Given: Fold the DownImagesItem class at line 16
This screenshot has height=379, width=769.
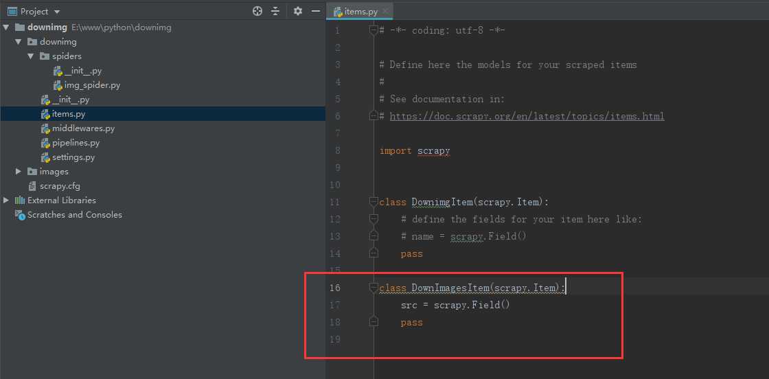Looking at the screenshot, I should [374, 287].
